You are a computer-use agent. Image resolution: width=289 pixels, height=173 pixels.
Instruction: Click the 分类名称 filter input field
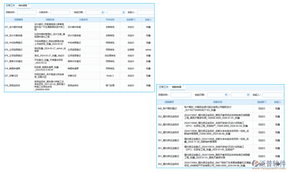(60, 12)
